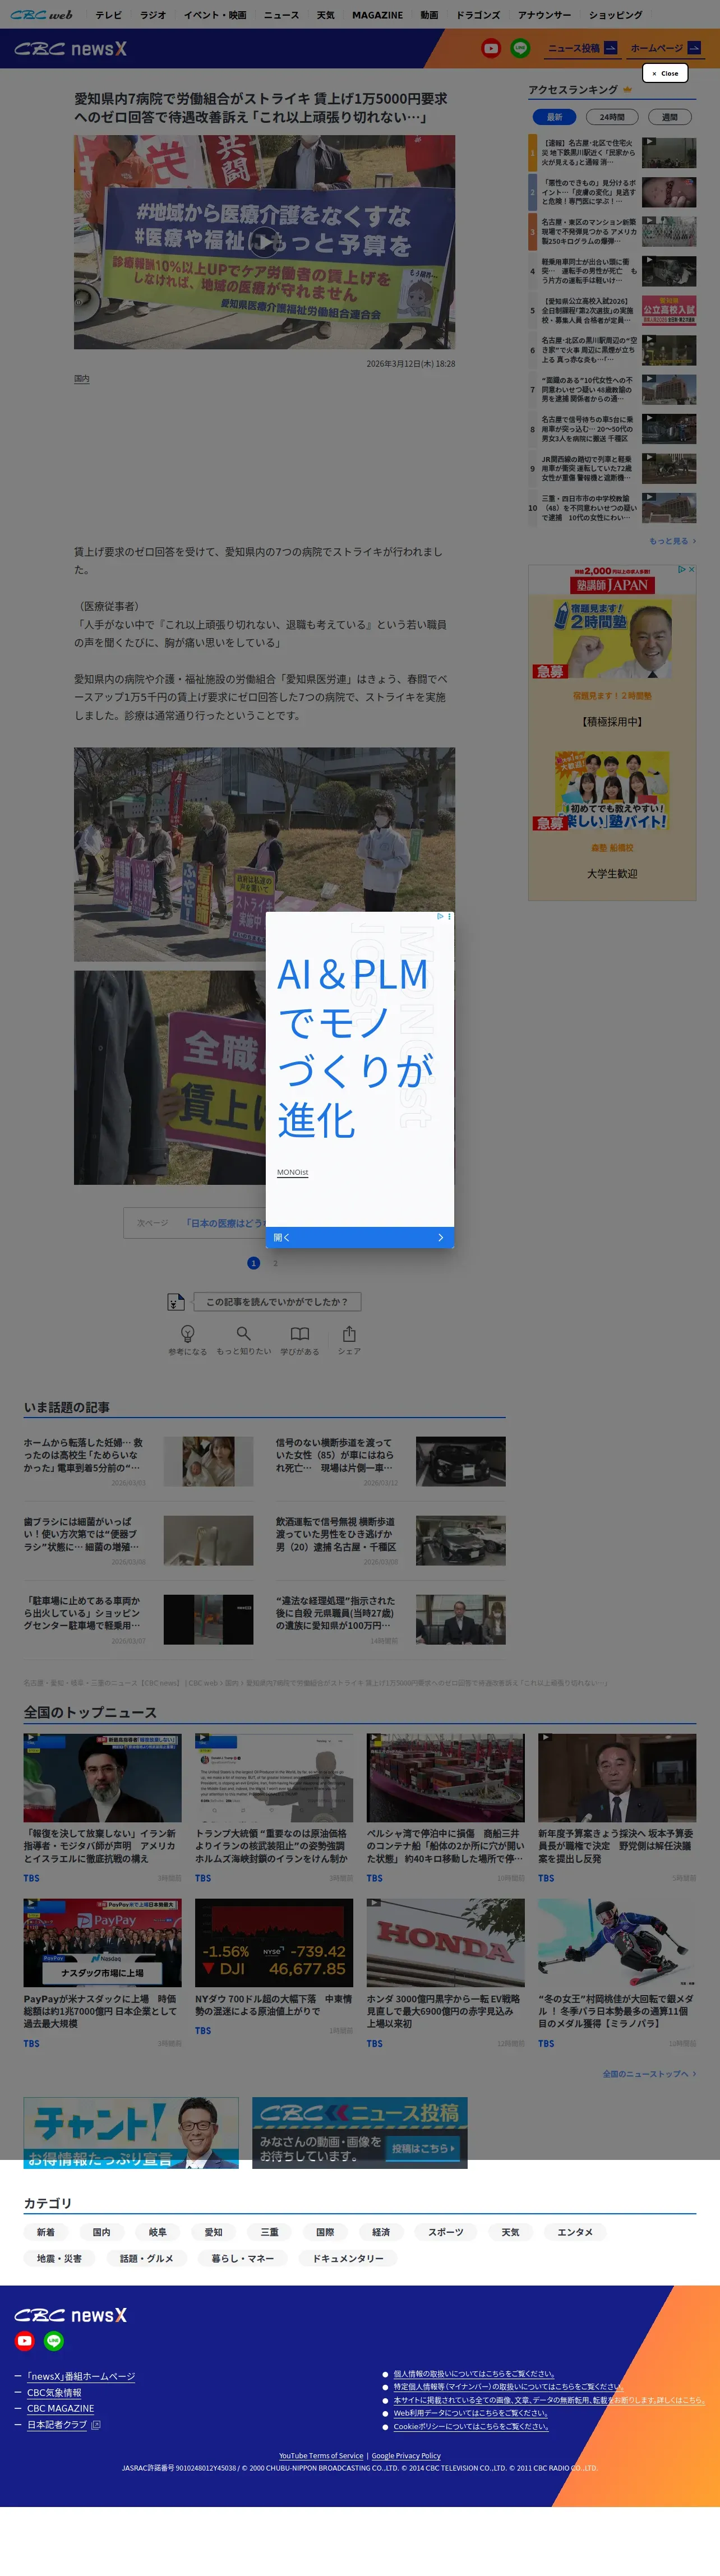Open Cookieポリシー footer link
Image resolution: width=720 pixels, height=2576 pixels.
point(471,2426)
